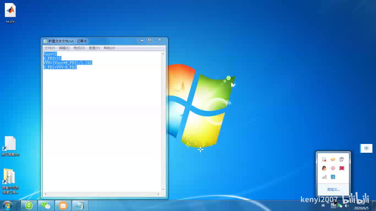The height and width of the screenshot is (211, 376).
Task: Open the WeChat taskbar button
Action: click(x=46, y=206)
